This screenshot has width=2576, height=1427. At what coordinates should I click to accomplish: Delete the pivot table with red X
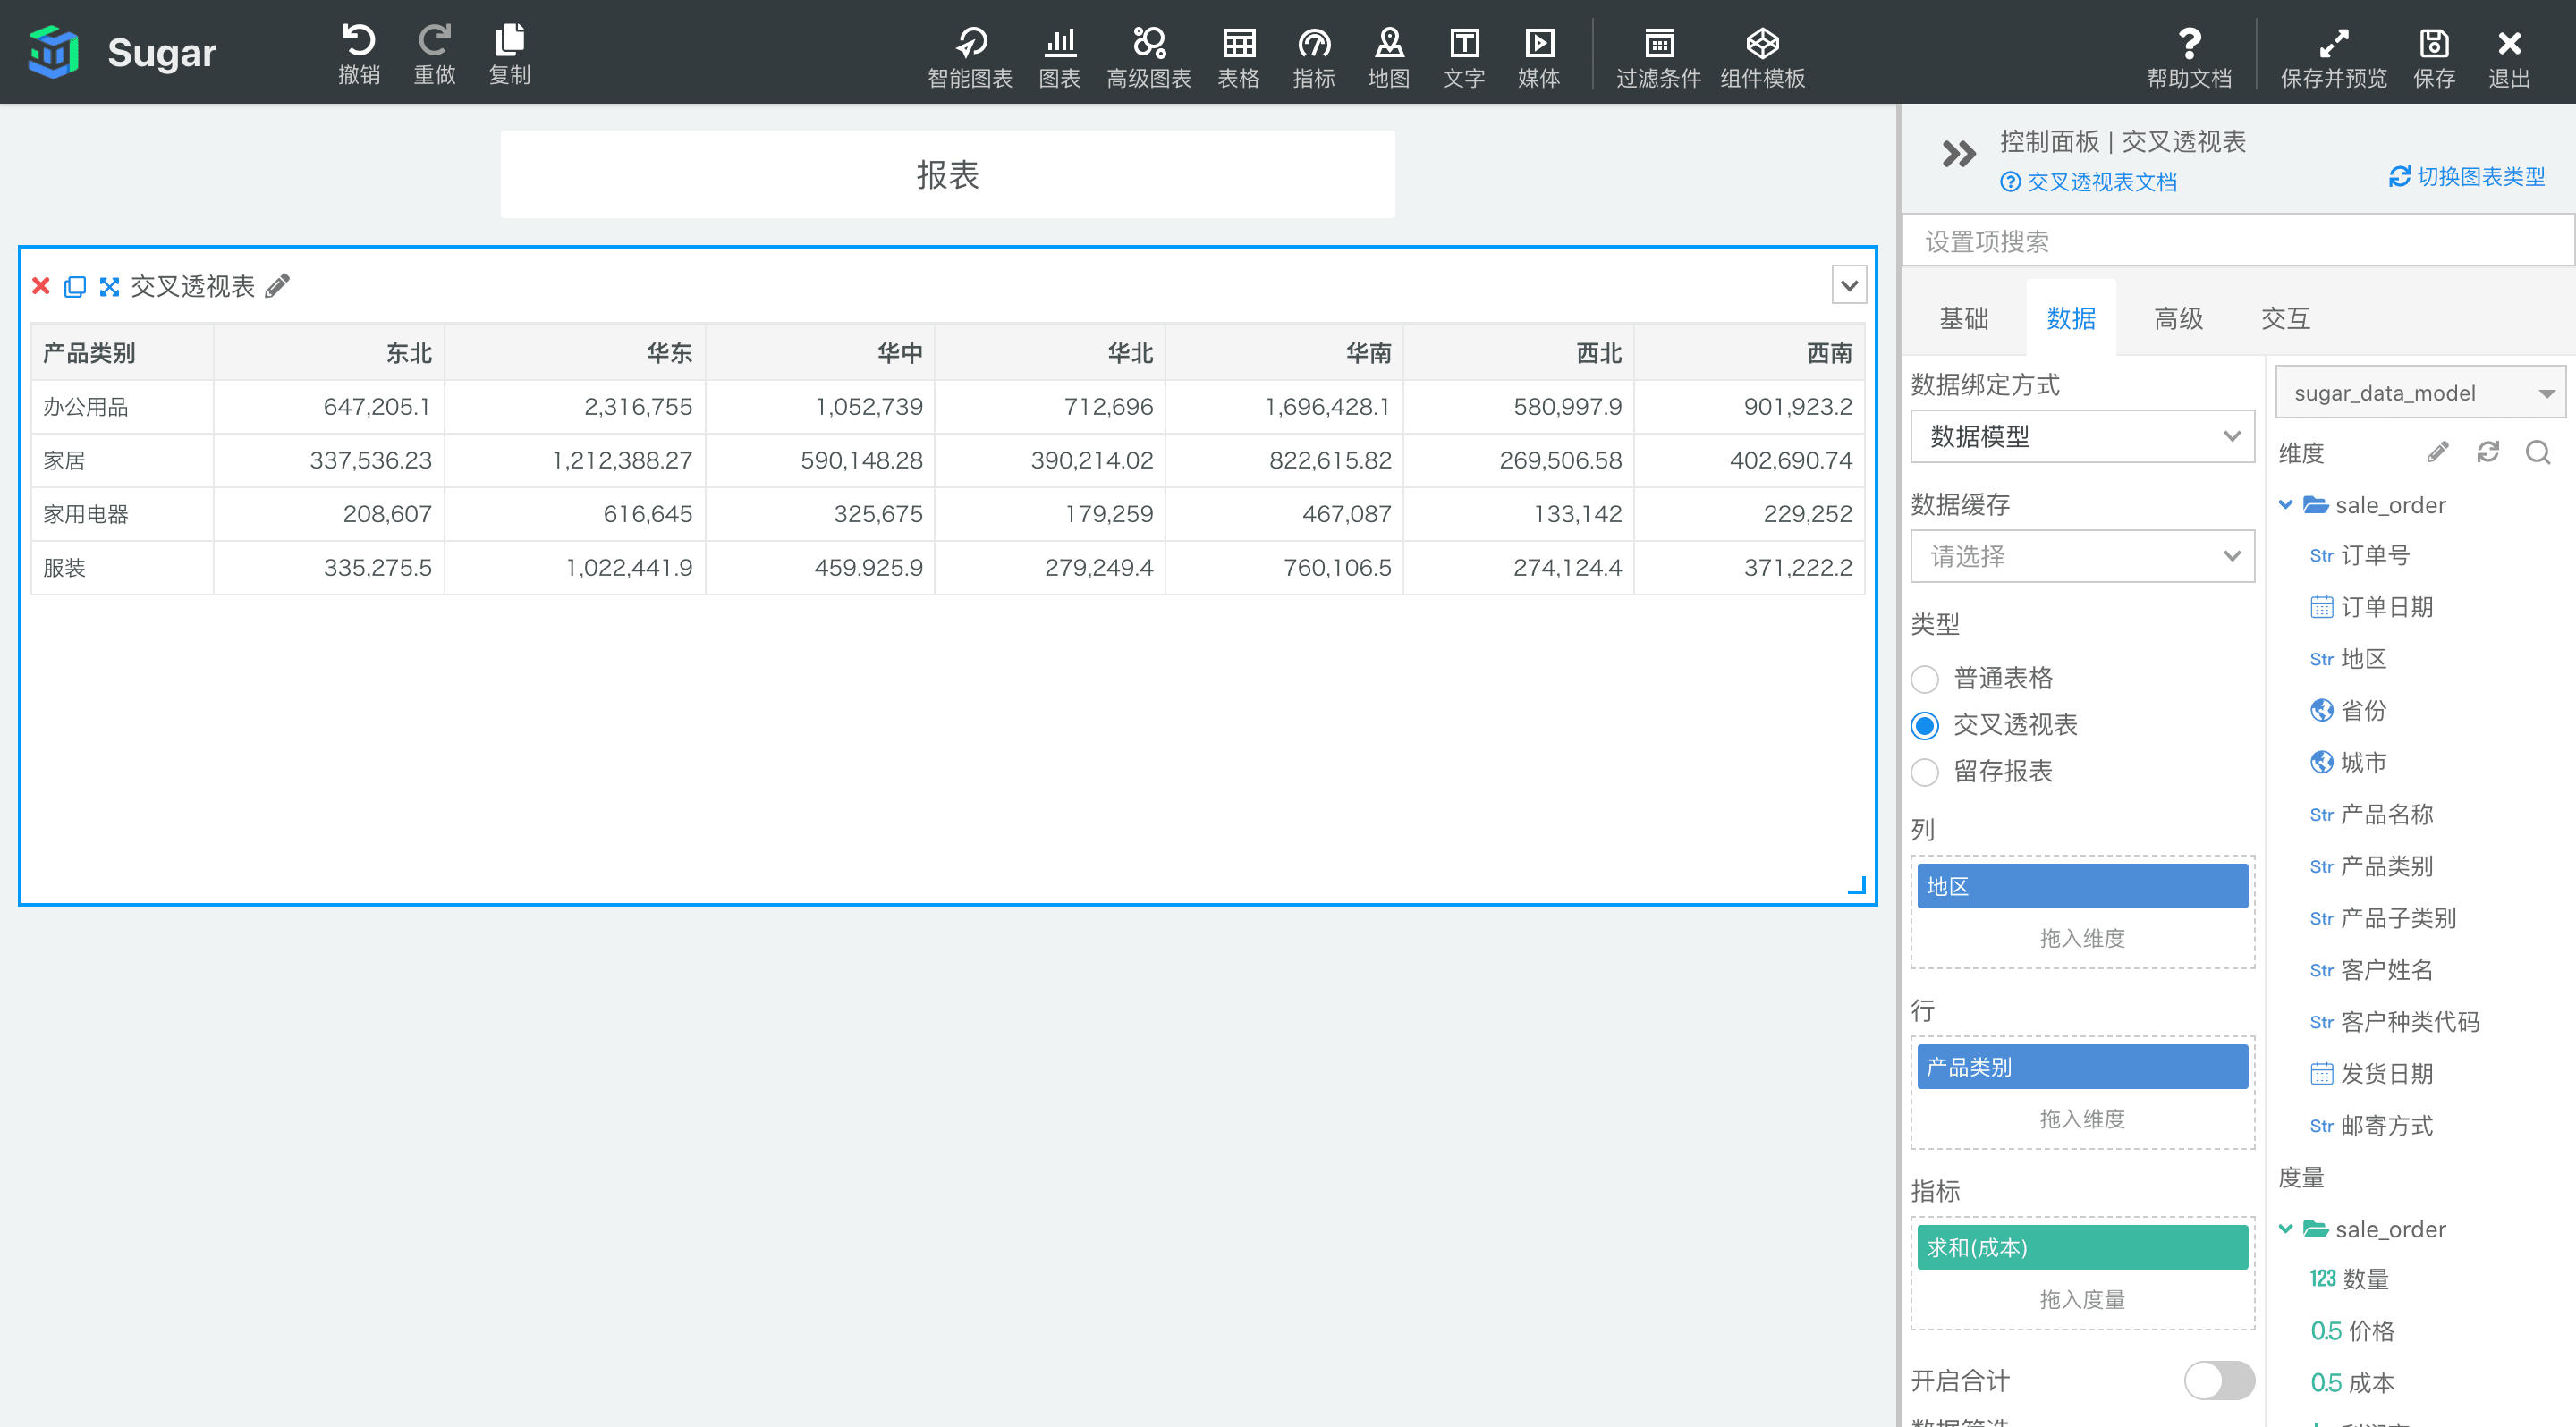[41, 286]
